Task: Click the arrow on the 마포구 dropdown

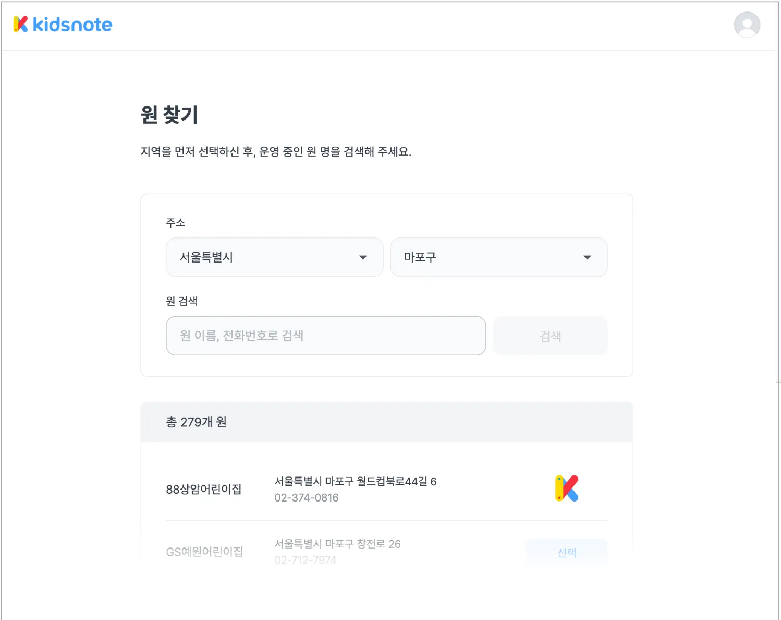Action: [587, 257]
